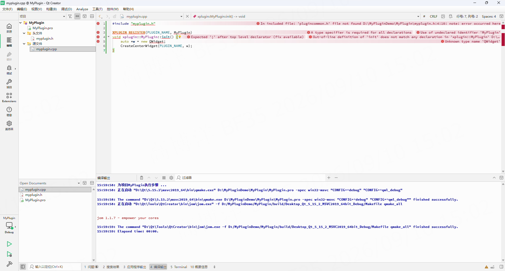Close the myplugin.cpp document
The width and height of the screenshot is (505, 271).
pyautogui.click(x=187, y=16)
